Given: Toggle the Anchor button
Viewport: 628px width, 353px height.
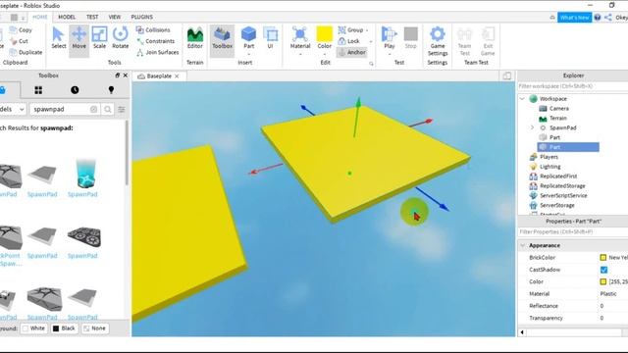Looking at the screenshot, I should point(351,52).
